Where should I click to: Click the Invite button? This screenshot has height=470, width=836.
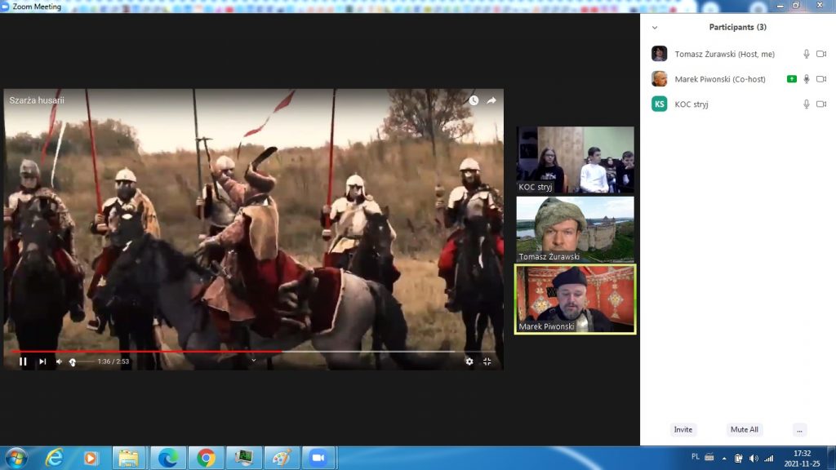683,429
